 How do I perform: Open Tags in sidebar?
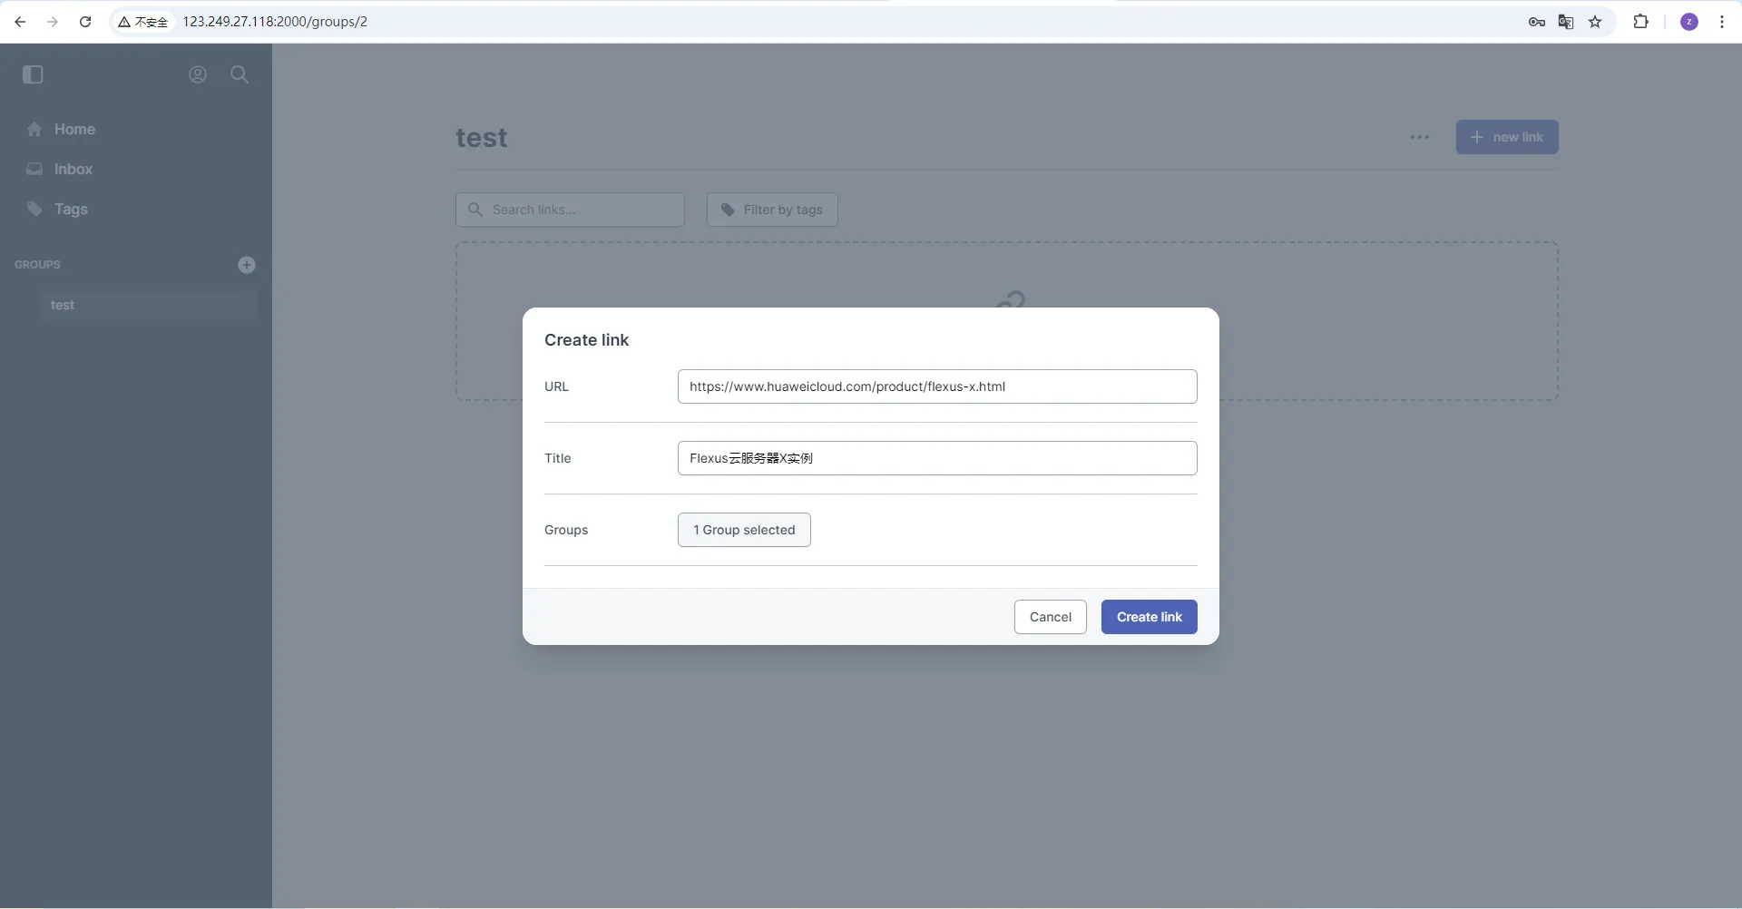[70, 209]
